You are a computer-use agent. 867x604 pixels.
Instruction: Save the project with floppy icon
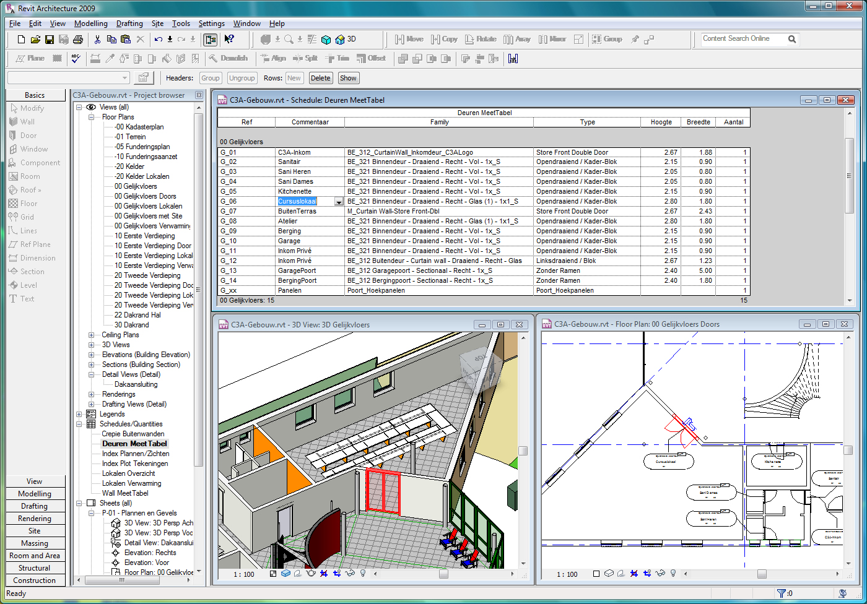[x=50, y=40]
